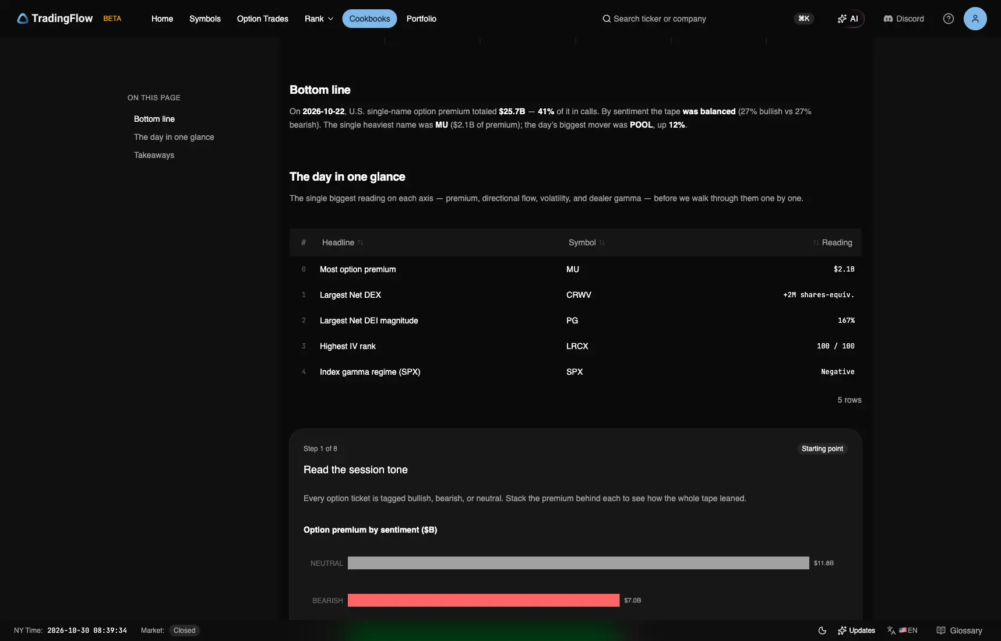
Task: Open the user profile avatar
Action: click(x=975, y=19)
